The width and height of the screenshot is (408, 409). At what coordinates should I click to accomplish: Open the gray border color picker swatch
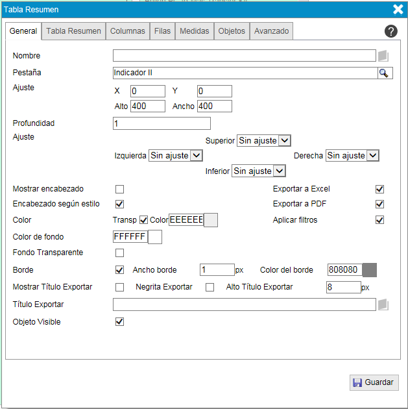click(x=370, y=270)
